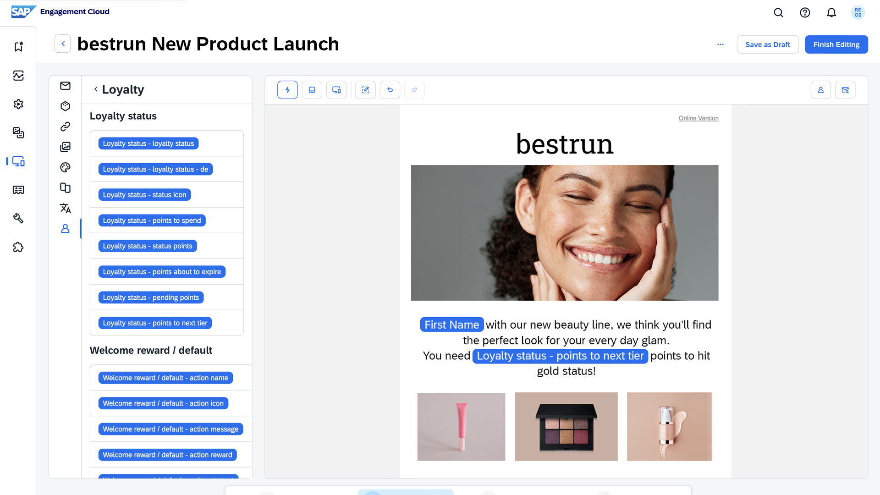Click the inbox preview toolbar button
880x495 pixels.
[312, 90]
